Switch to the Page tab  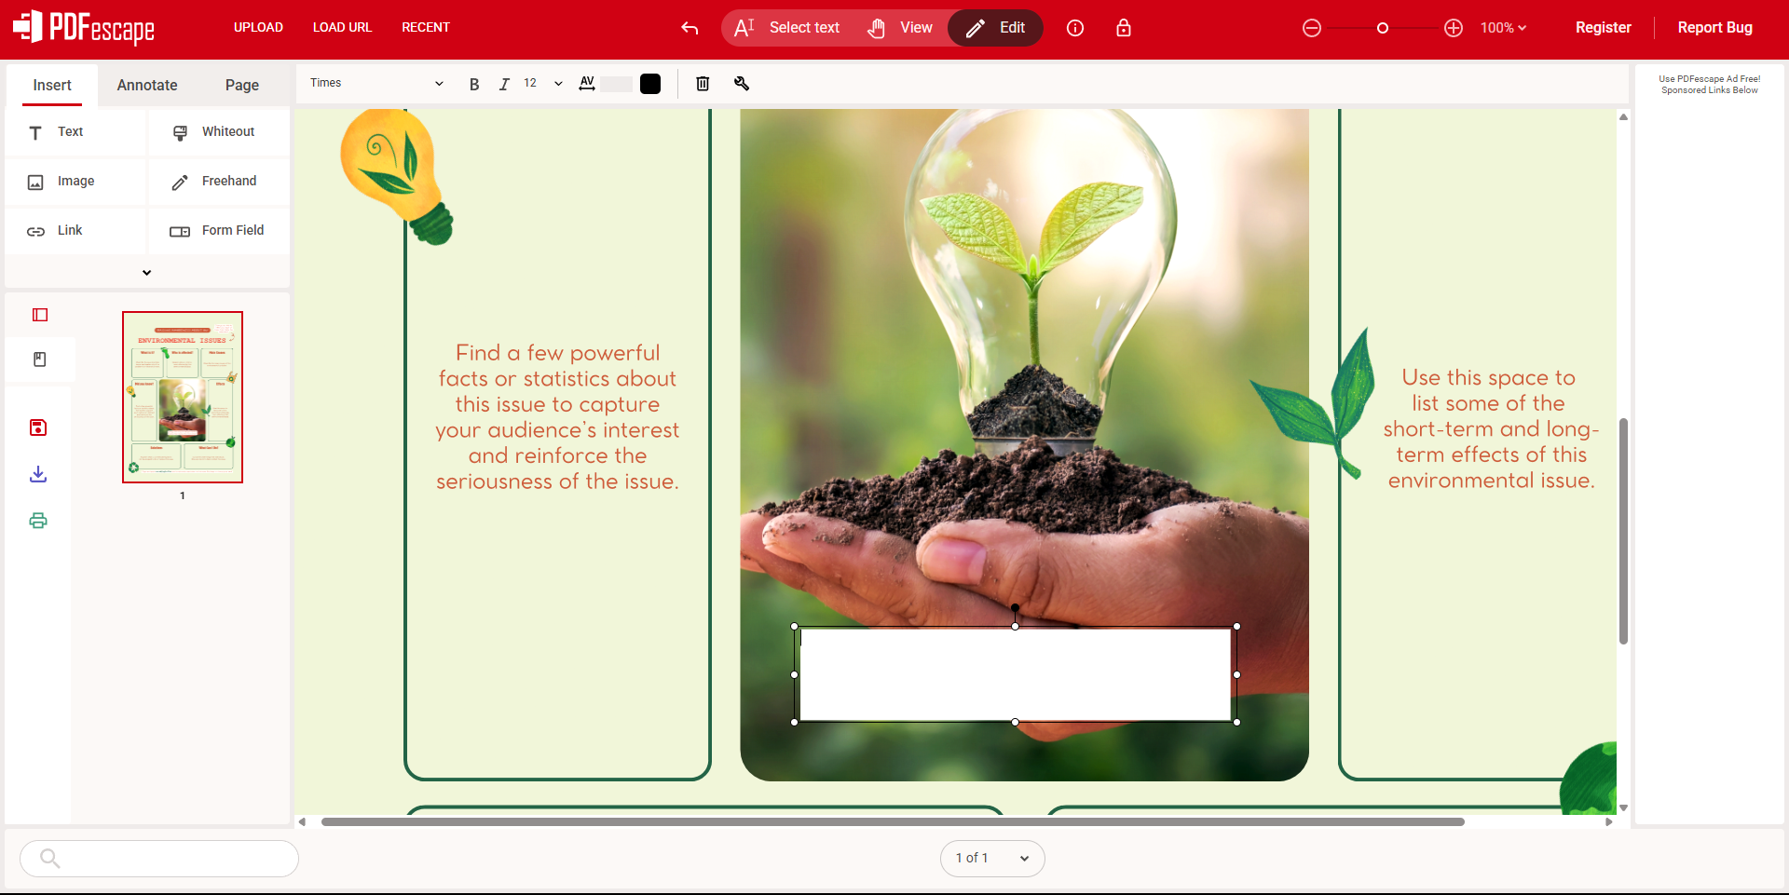point(242,86)
